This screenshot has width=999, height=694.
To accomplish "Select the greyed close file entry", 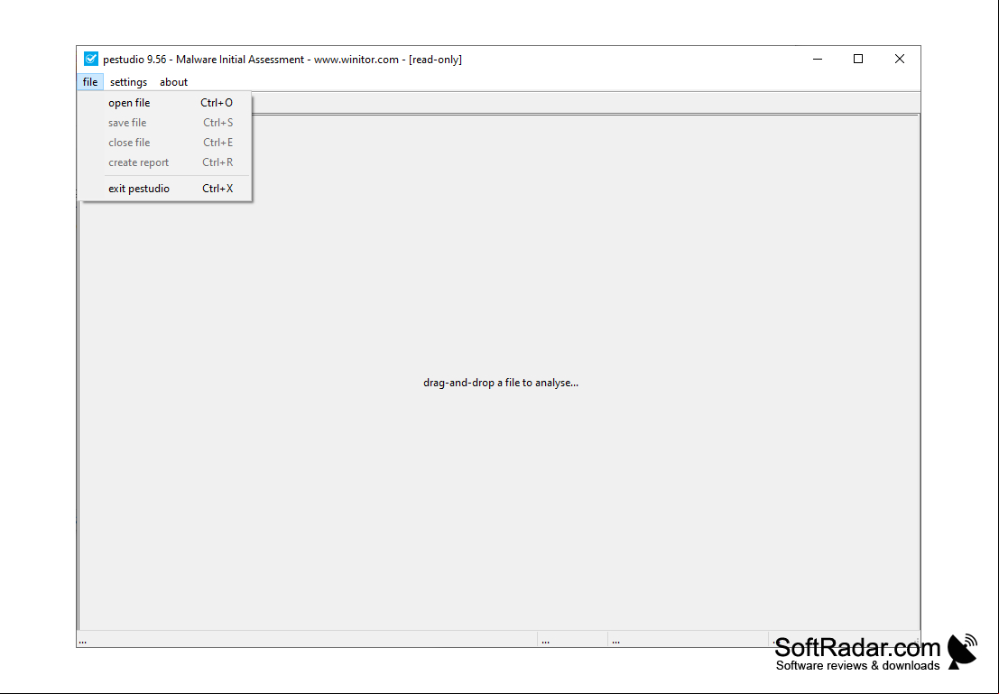I will click(x=165, y=142).
